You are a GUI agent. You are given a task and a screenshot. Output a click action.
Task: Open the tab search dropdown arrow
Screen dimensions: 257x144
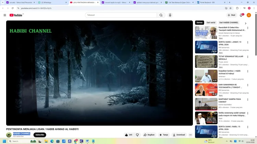(x=2, y=2)
